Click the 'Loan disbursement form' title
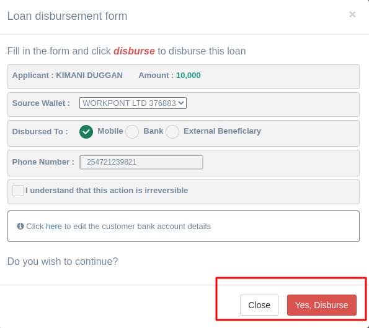 [68, 16]
